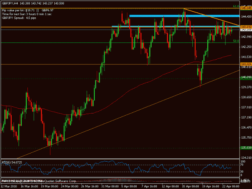Click the 136.470 price axis value

246,127
